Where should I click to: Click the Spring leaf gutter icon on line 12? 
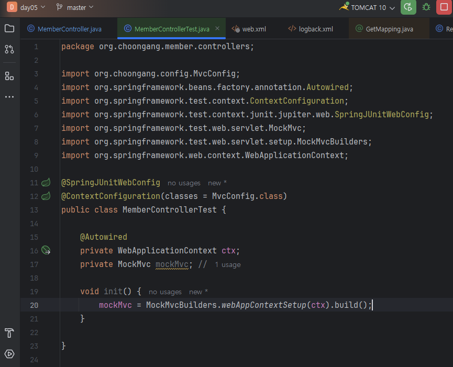(46, 196)
